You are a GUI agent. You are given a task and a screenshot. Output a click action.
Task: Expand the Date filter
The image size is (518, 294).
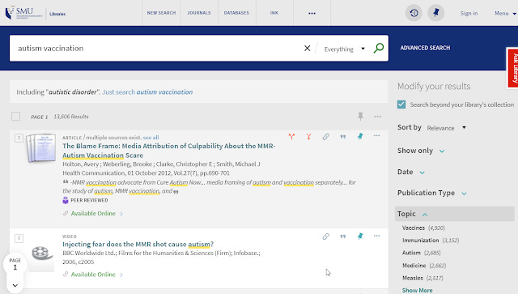[411, 172]
